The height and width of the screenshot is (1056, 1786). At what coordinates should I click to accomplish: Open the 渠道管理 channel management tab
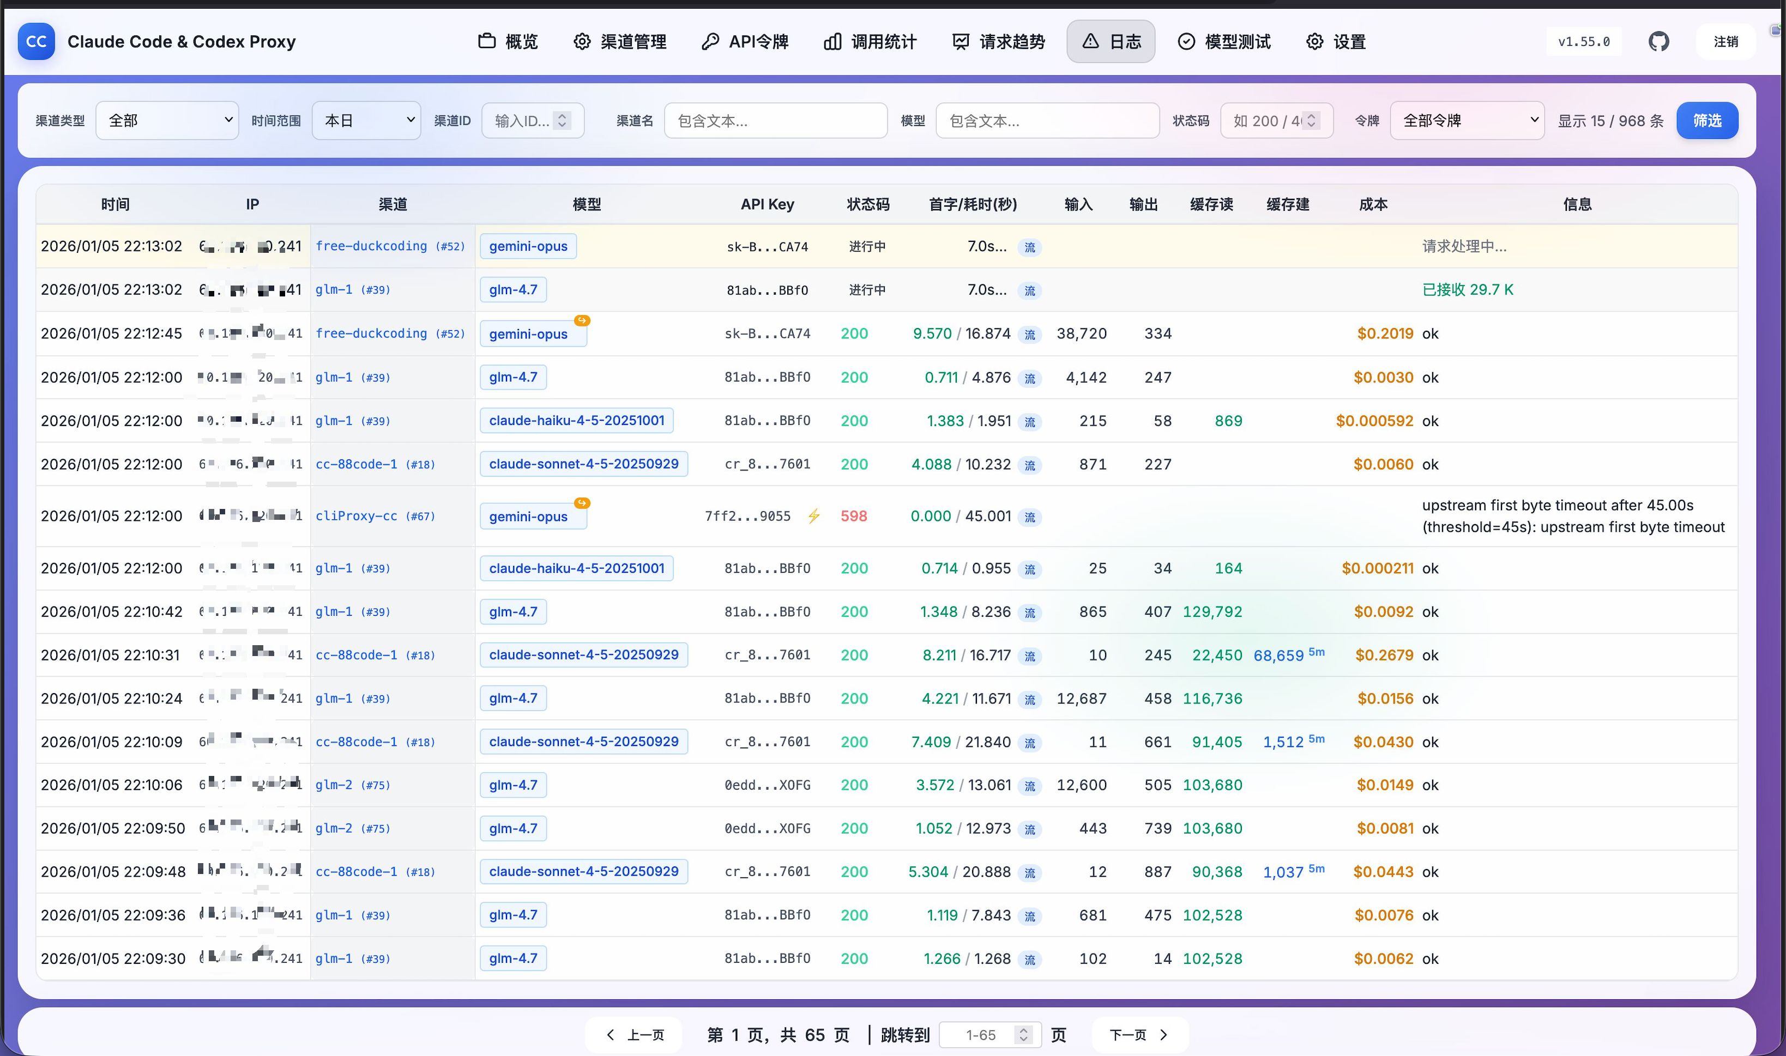pyautogui.click(x=620, y=41)
